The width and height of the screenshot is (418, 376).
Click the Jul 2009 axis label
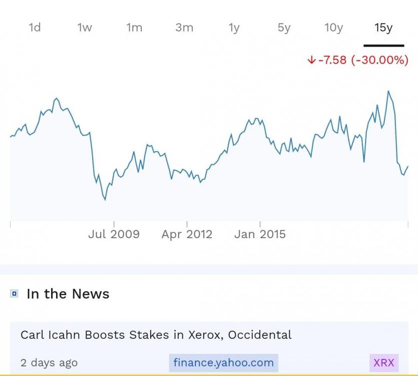114,234
